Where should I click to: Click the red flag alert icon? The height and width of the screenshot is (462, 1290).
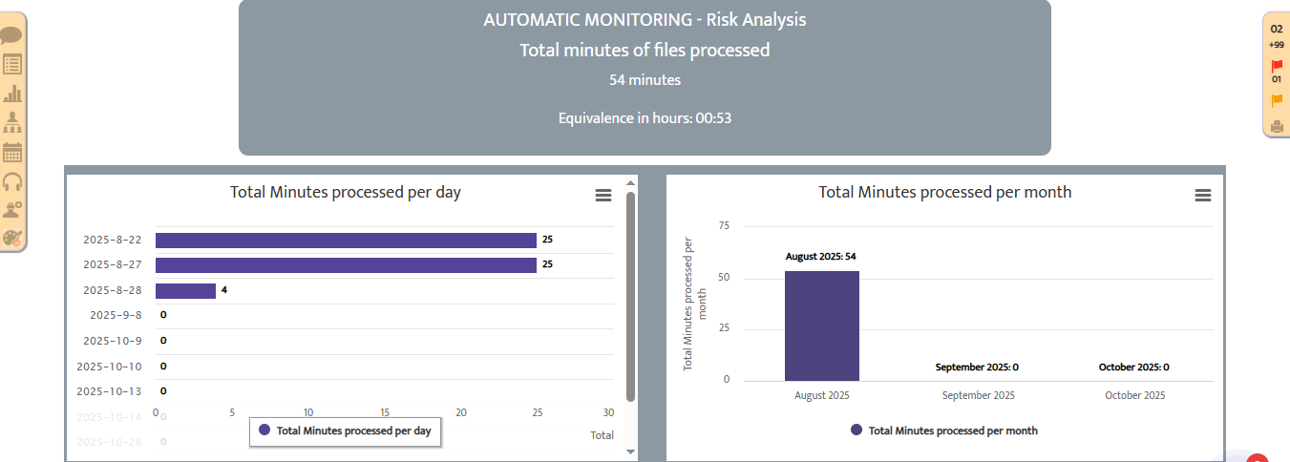point(1277,67)
